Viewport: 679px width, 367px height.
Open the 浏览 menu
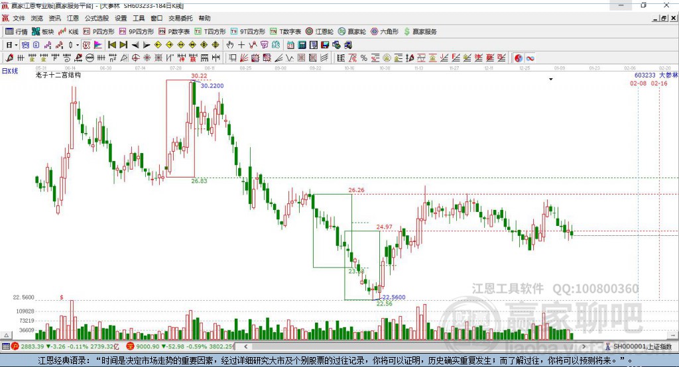tap(37, 18)
